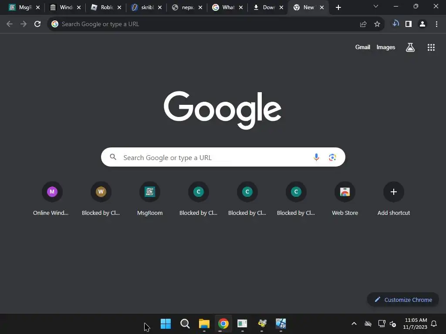Screen dimensions: 446x334
Task: Go back using the back arrow
Action: pos(10,24)
